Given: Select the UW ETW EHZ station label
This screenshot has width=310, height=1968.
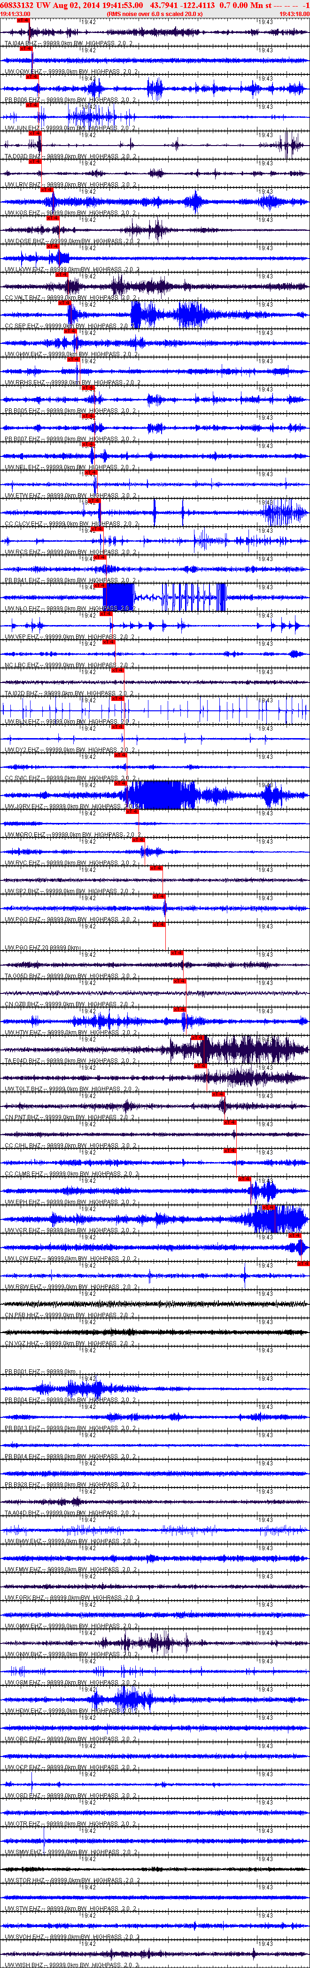Looking at the screenshot, I should pyautogui.click(x=71, y=496).
